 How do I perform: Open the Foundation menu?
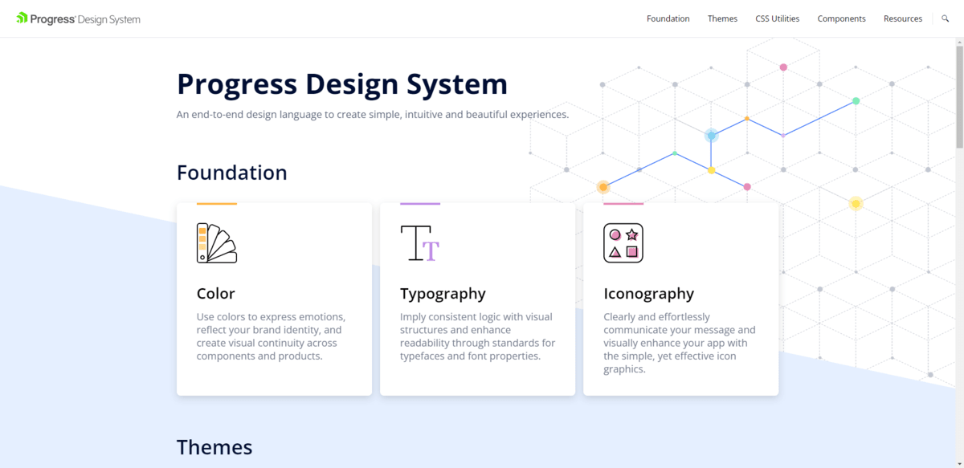pyautogui.click(x=668, y=18)
